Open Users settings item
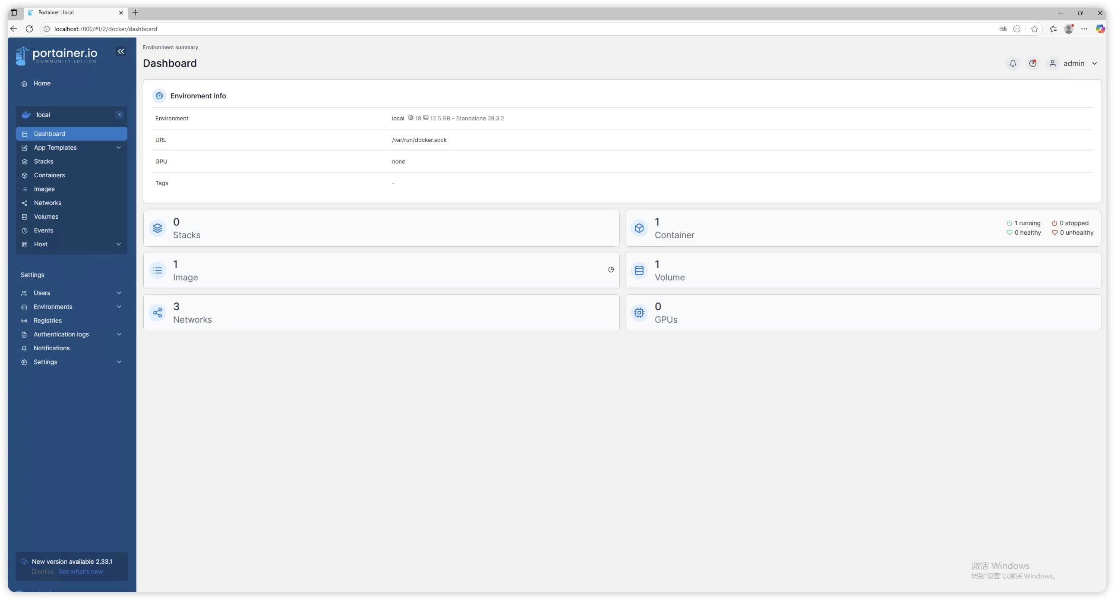1114x600 pixels. 42,292
